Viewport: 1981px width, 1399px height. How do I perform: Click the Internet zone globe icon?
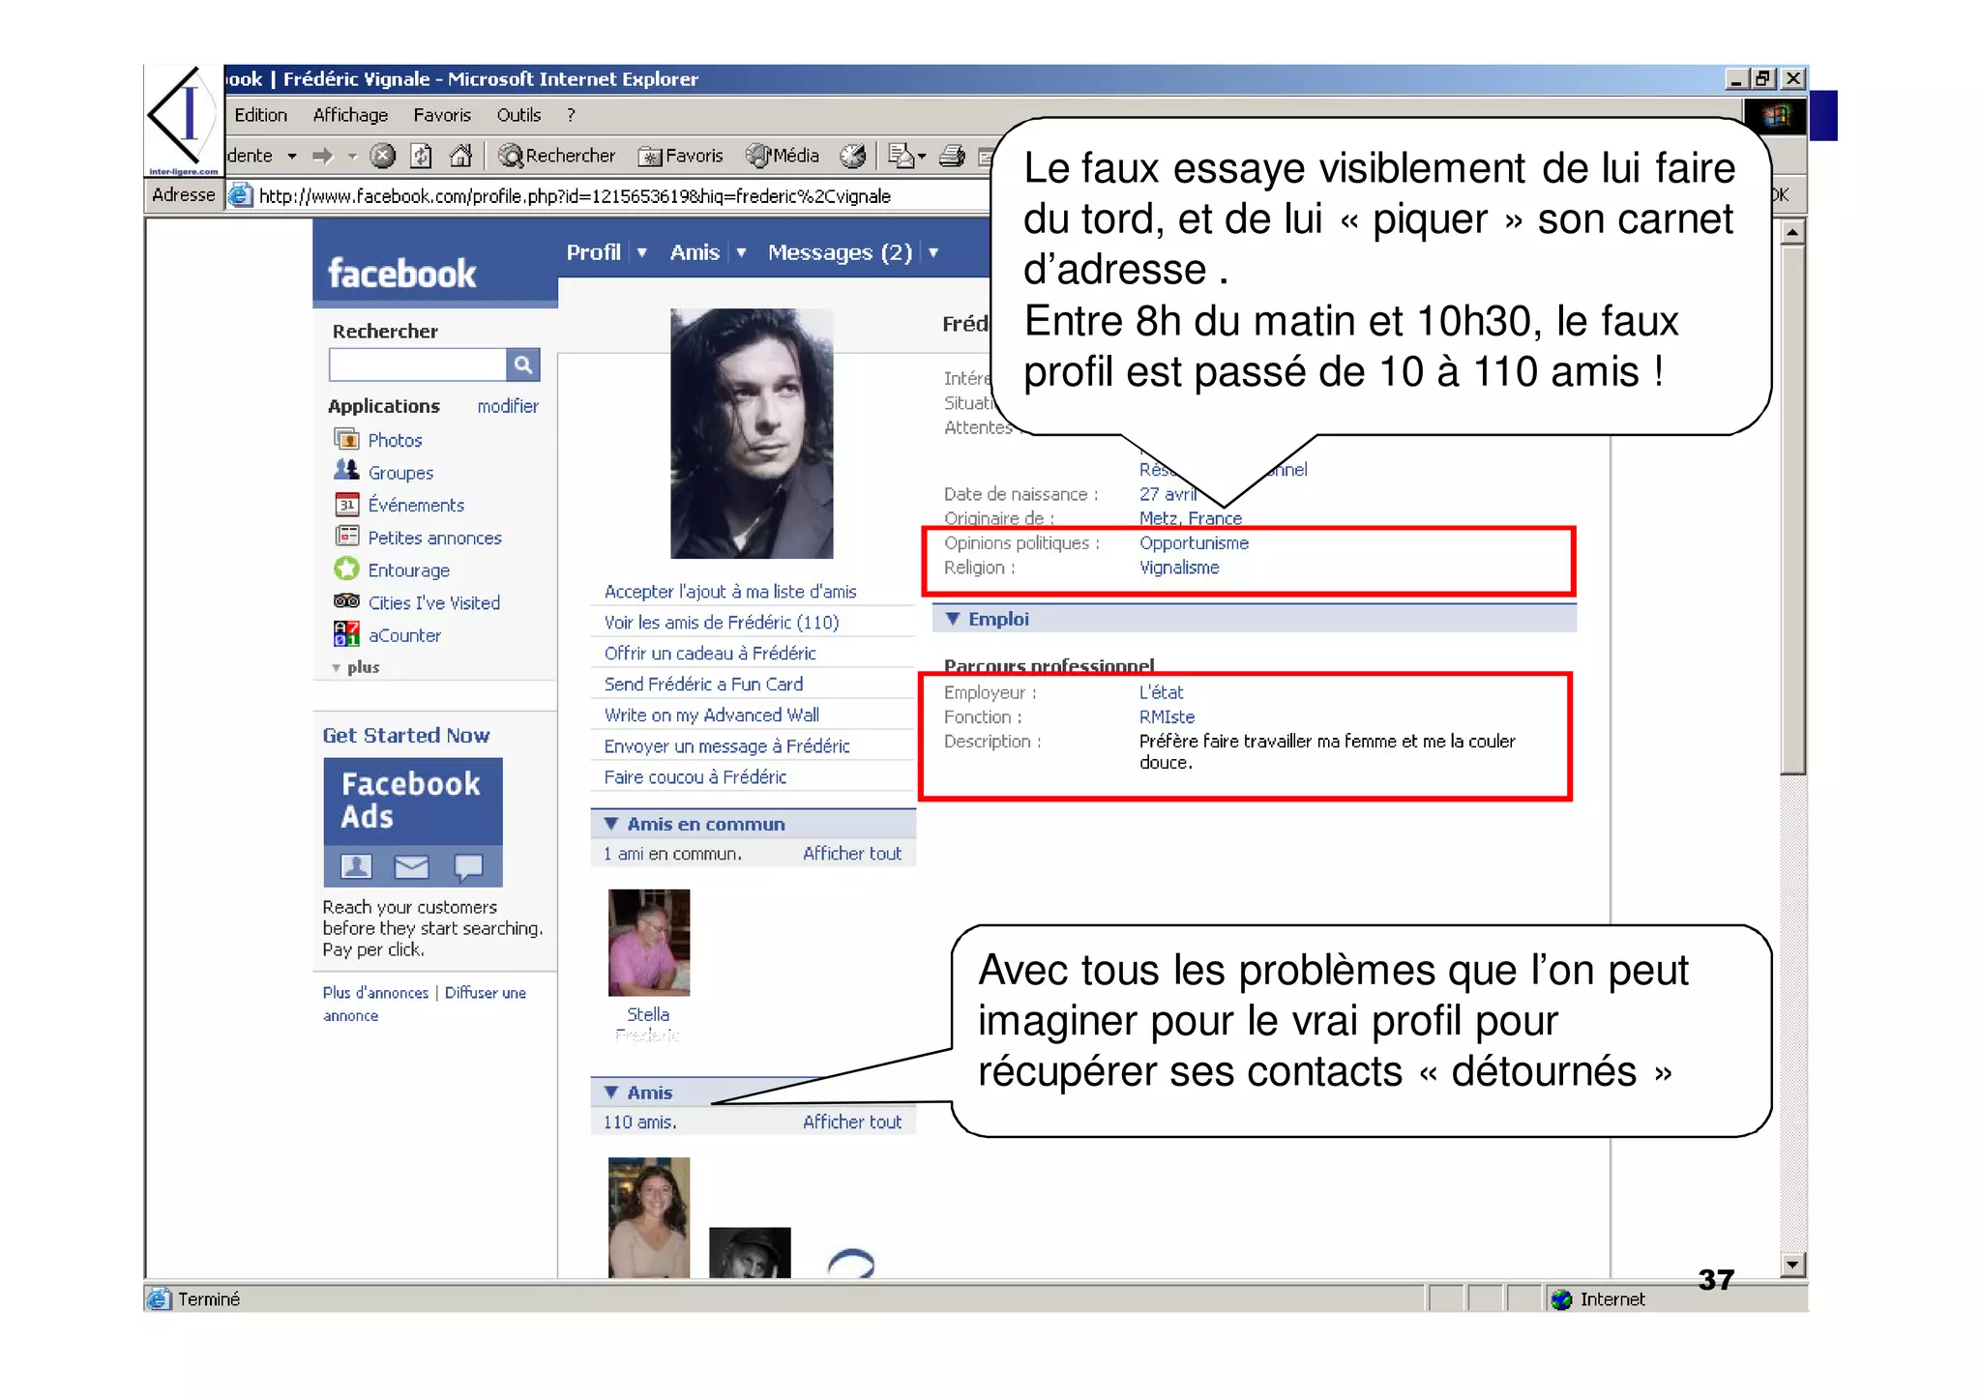(x=1561, y=1299)
